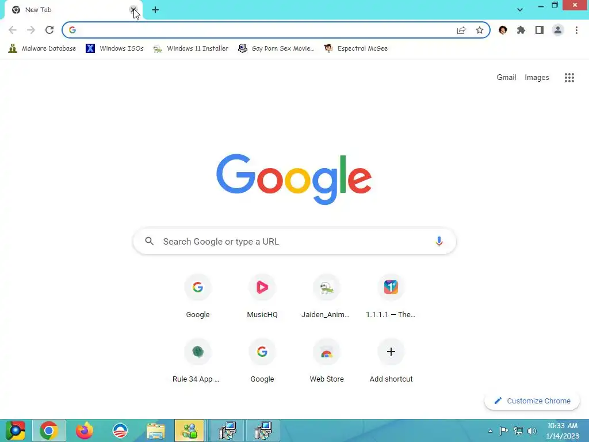This screenshot has height=442, width=589.
Task: Open File Explorer from taskbar
Action: pyautogui.click(x=155, y=431)
